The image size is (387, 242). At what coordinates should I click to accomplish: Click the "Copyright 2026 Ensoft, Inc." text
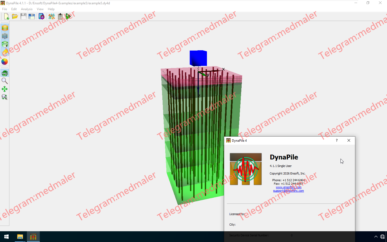click(288, 173)
